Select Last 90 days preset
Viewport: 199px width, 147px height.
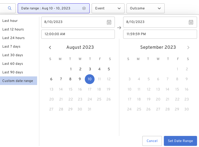[x=12, y=72]
